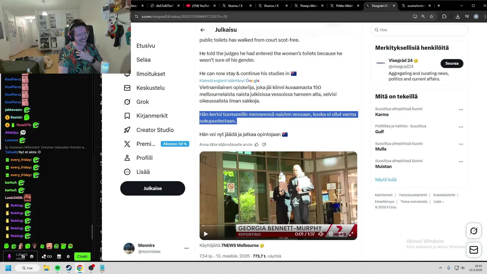The height and width of the screenshot is (274, 487).
Task: Open video settings gear icon
Action: tap(331, 234)
